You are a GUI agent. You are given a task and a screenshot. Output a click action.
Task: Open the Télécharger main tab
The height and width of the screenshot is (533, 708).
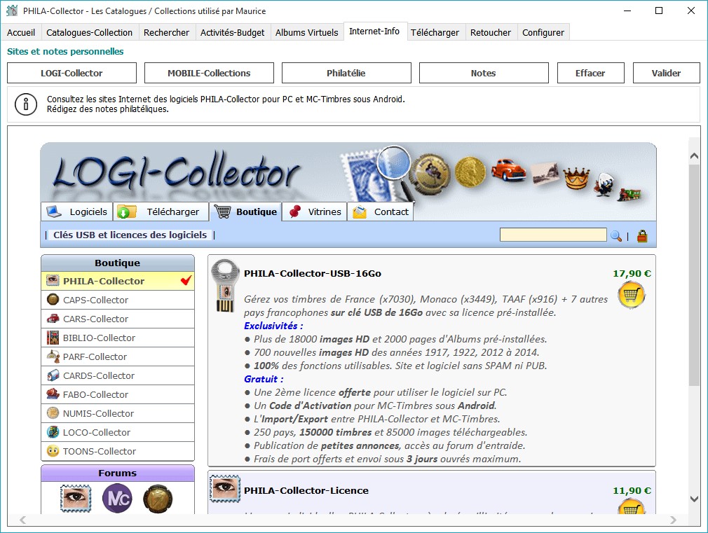pos(435,32)
